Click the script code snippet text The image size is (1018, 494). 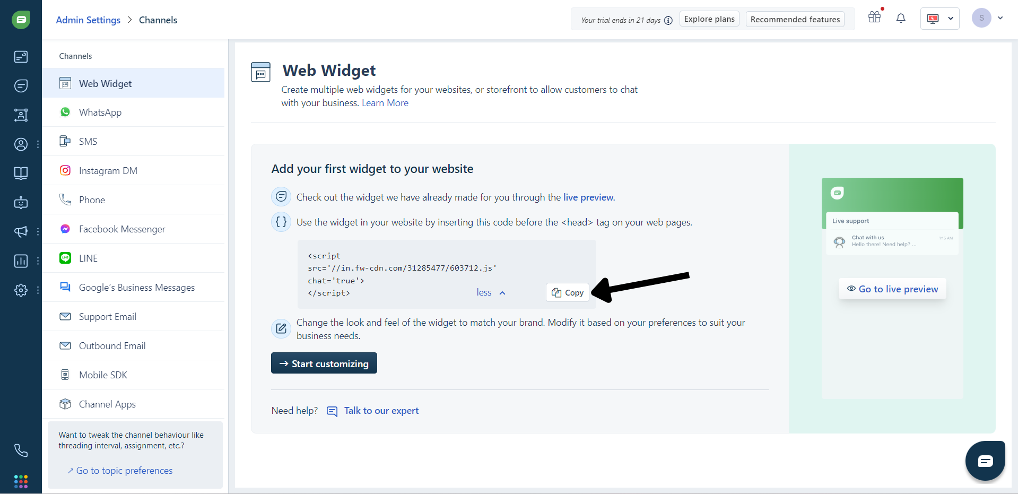point(402,274)
